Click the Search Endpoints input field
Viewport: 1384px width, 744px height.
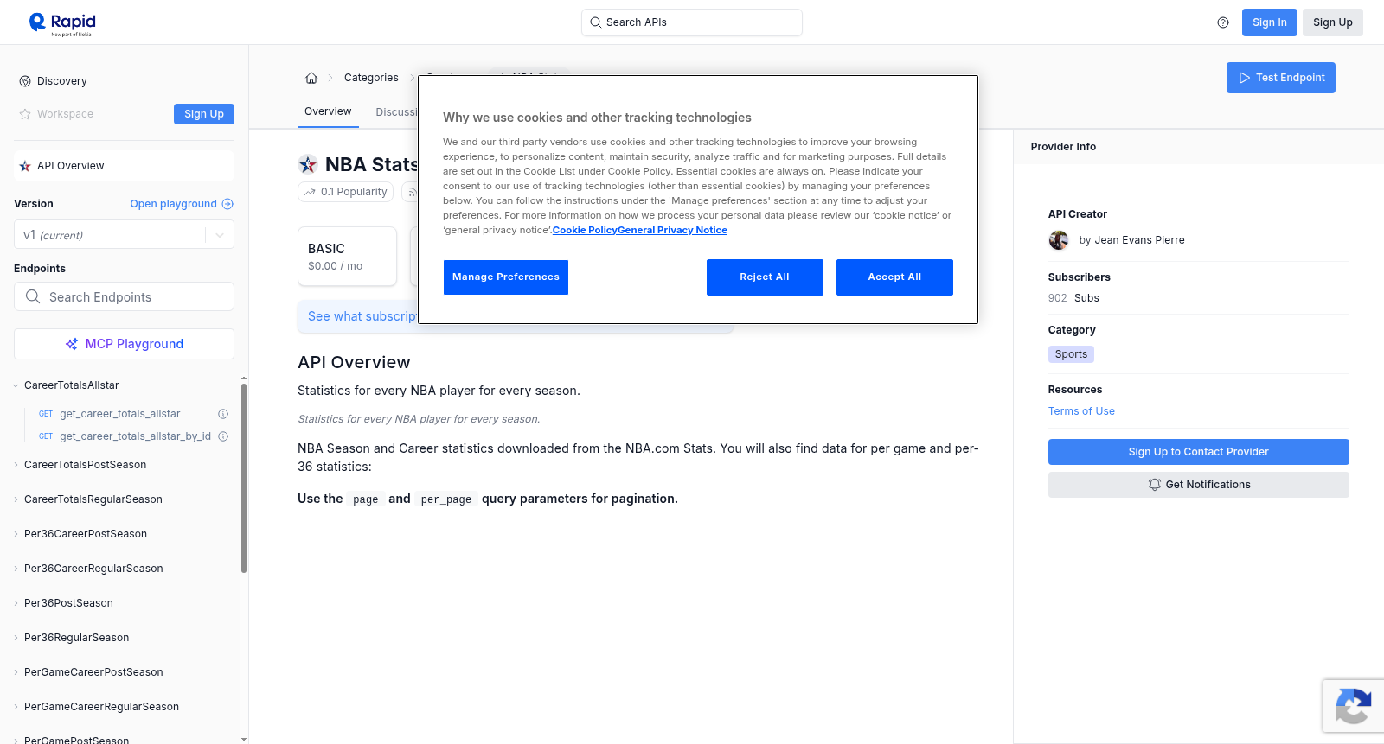[x=124, y=296]
